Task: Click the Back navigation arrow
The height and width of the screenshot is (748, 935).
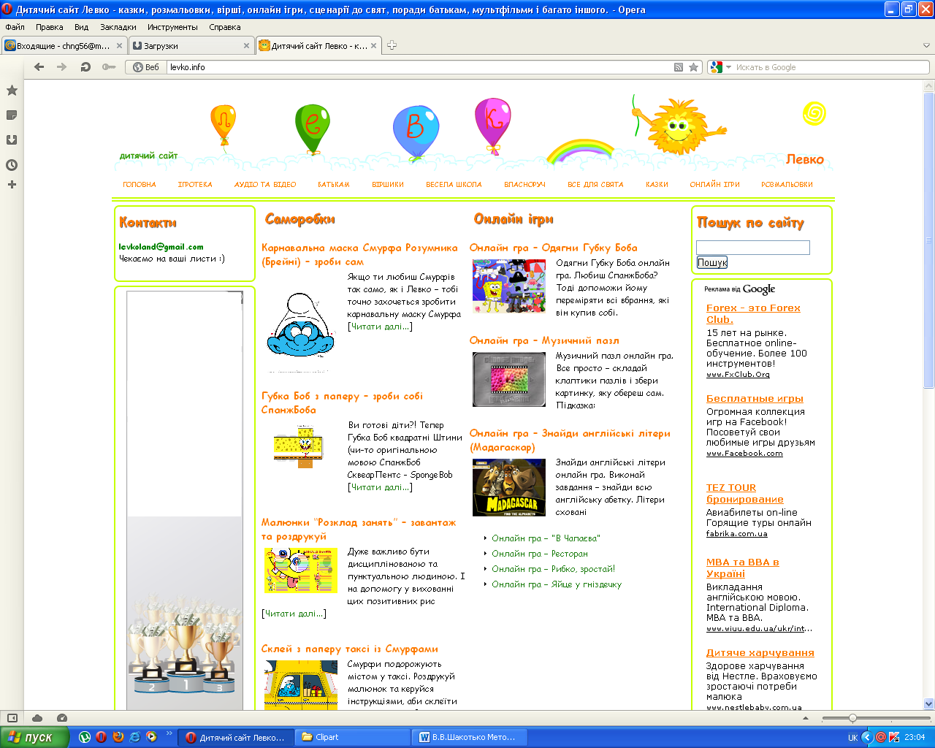Action: coord(39,67)
